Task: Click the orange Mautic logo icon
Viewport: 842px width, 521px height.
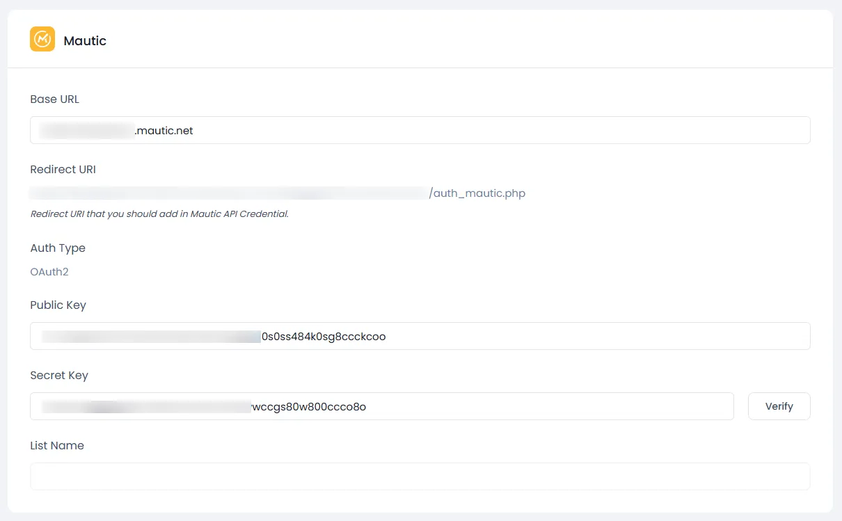Action: [x=42, y=39]
